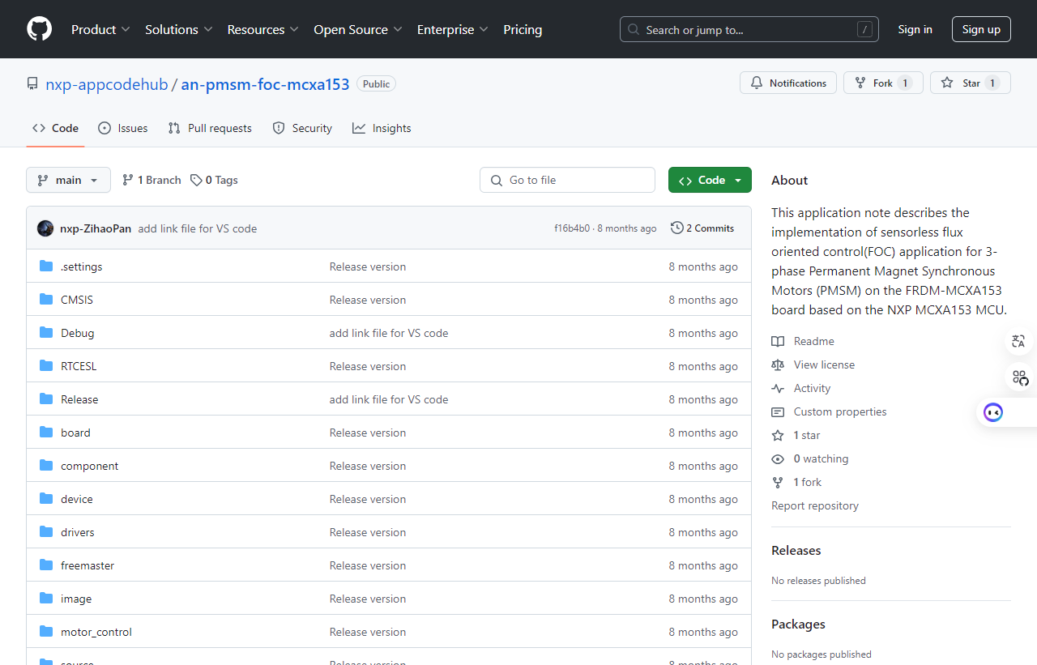Open the nxp-ZihaoPan author link
Viewport: 1037px width, 665px height.
click(x=96, y=228)
